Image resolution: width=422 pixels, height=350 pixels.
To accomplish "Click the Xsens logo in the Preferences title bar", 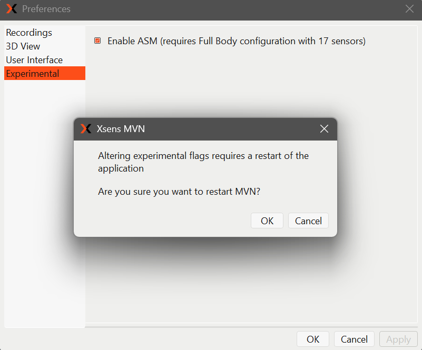I will coord(12,8).
